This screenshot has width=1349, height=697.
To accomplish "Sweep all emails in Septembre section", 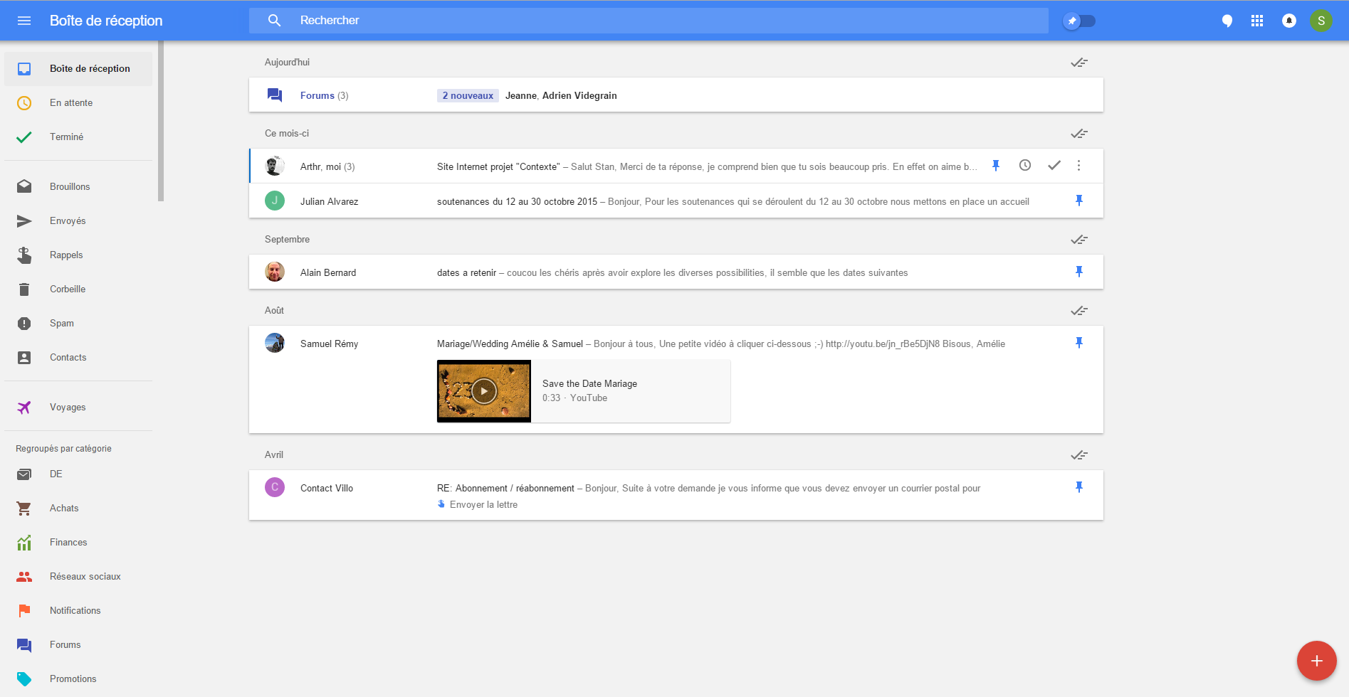I will pos(1079,240).
